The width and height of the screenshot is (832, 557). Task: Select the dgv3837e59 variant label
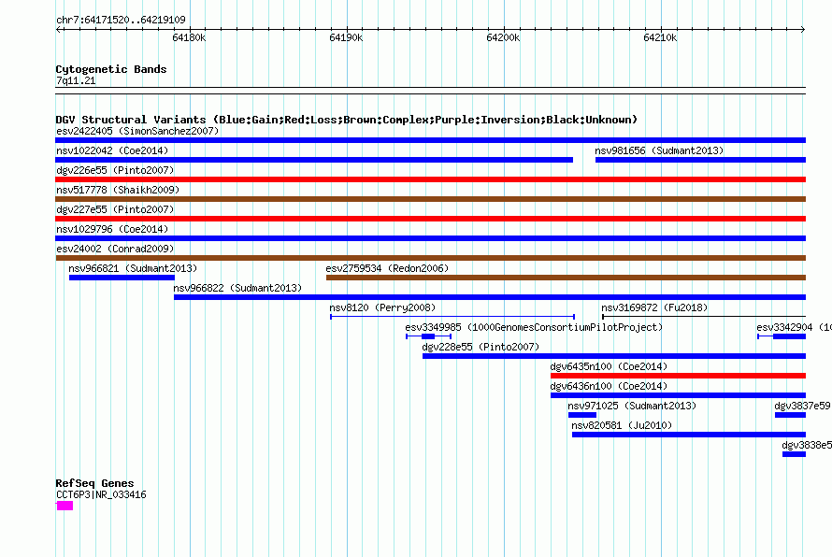[803, 406]
